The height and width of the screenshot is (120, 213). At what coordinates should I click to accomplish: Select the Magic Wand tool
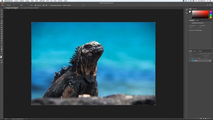pos(2,17)
